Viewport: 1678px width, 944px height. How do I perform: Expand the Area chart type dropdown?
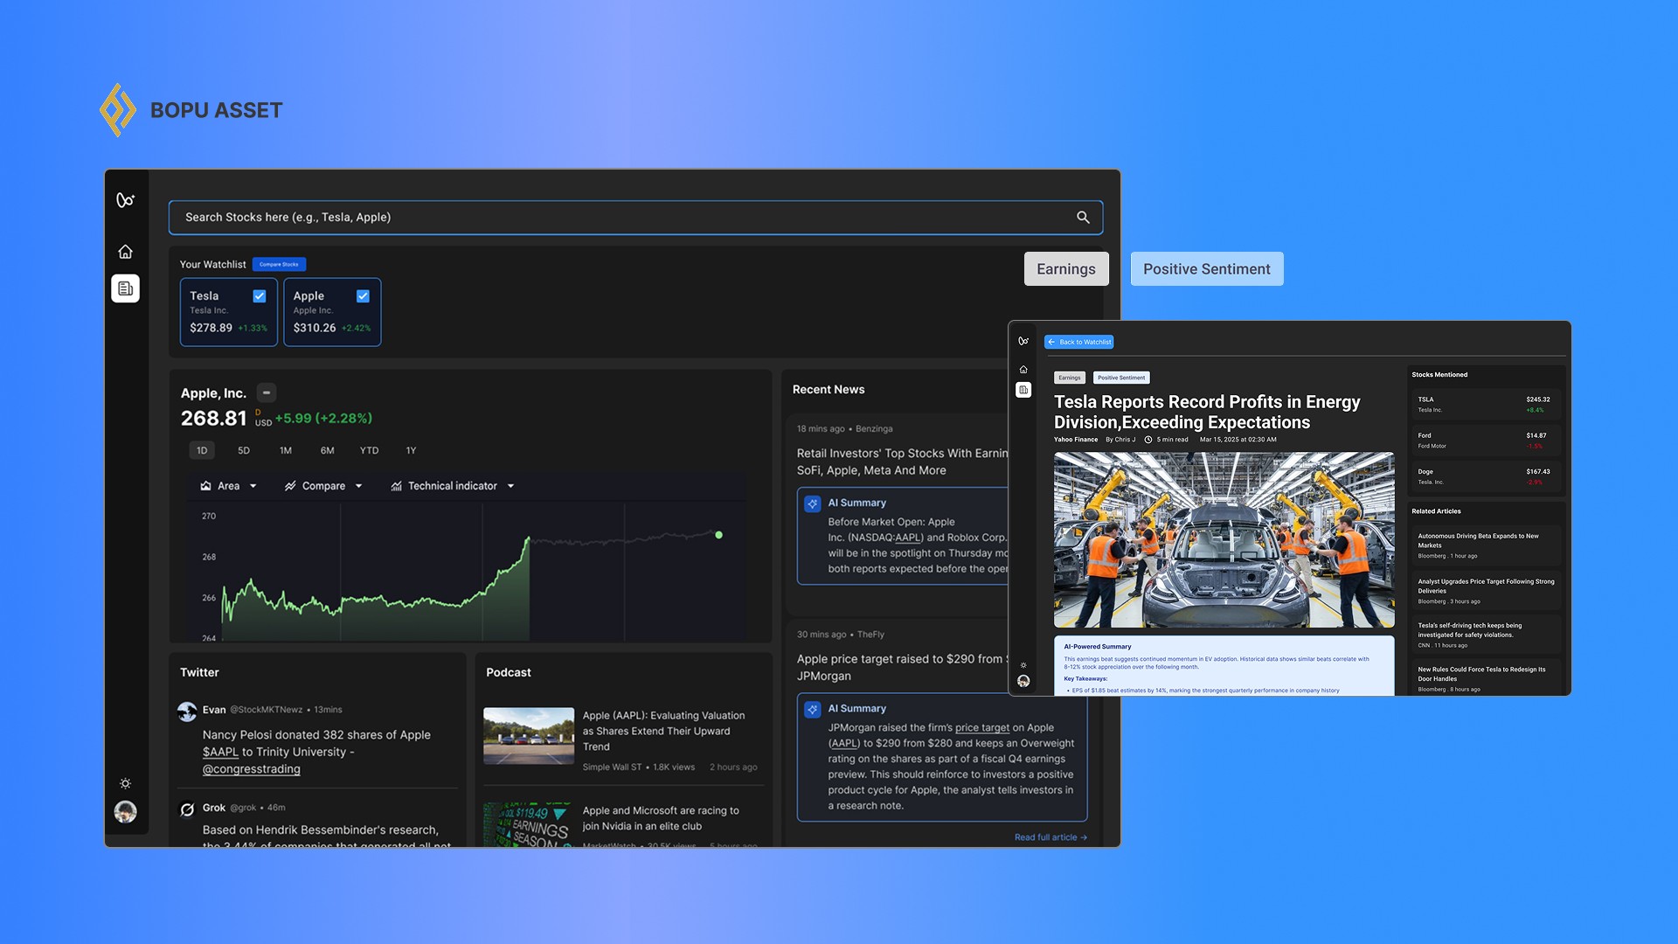coord(229,486)
